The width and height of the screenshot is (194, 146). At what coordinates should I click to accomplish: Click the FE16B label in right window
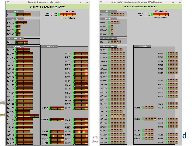point(137,108)
